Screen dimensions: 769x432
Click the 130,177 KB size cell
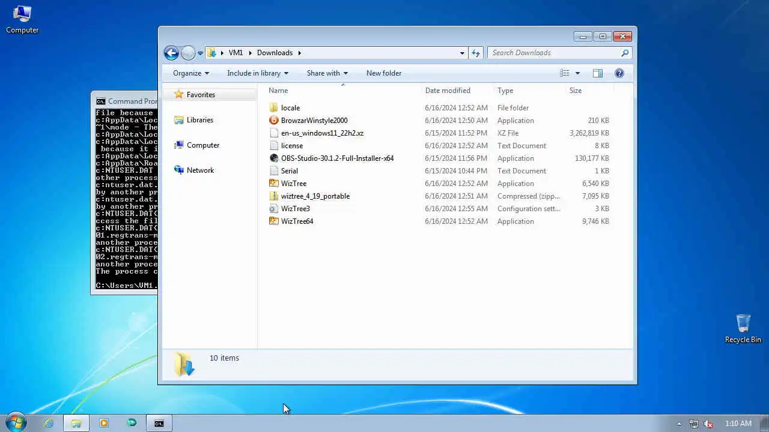click(592, 158)
